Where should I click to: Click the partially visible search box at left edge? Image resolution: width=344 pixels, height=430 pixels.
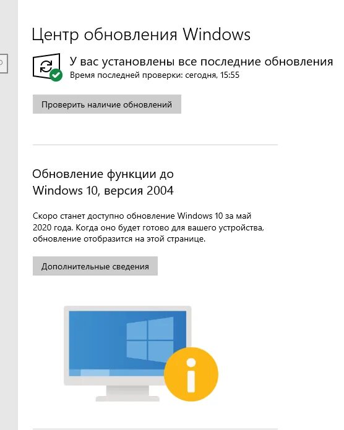pyautogui.click(x=4, y=64)
